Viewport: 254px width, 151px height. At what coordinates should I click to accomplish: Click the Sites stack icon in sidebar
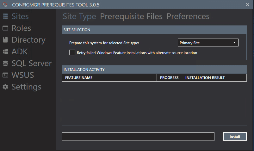(5, 16)
